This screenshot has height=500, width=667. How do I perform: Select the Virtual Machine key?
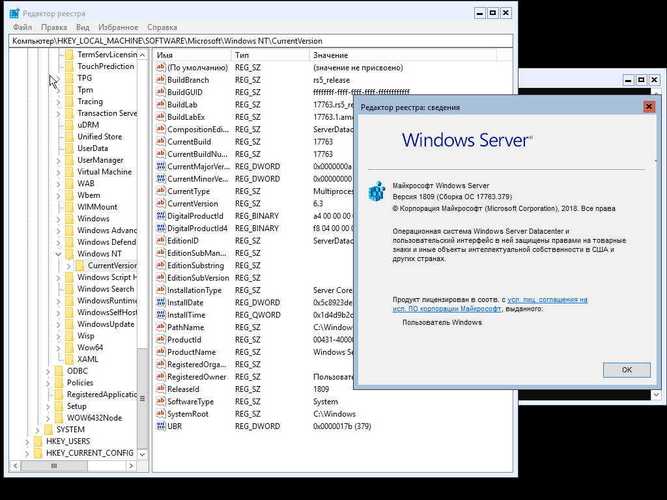click(x=104, y=172)
